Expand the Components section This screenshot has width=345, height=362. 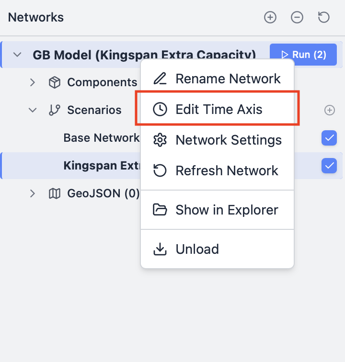[33, 82]
